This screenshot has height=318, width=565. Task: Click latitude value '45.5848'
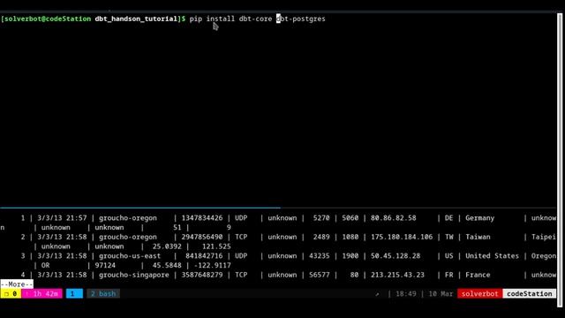(167, 265)
